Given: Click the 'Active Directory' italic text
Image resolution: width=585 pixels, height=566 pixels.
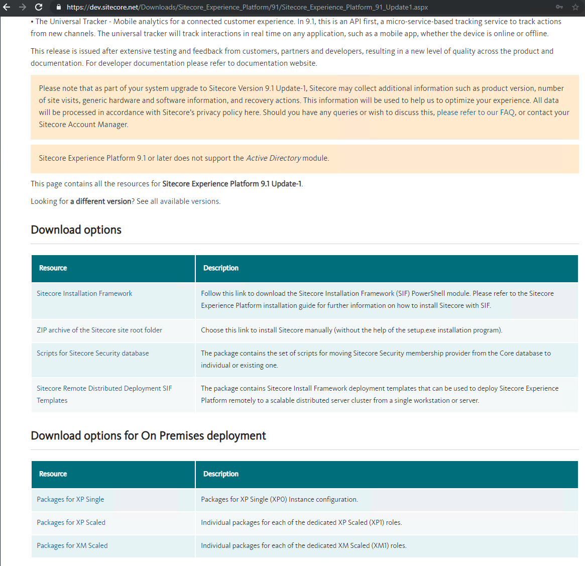Looking at the screenshot, I should point(273,158).
